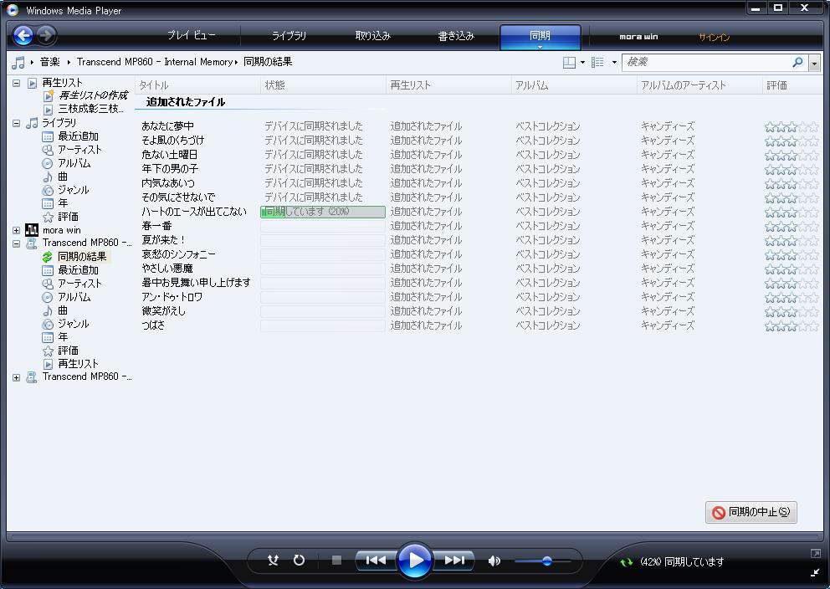The height and width of the screenshot is (589, 830).
Task: Open the mora win tab
Action: pos(638,37)
